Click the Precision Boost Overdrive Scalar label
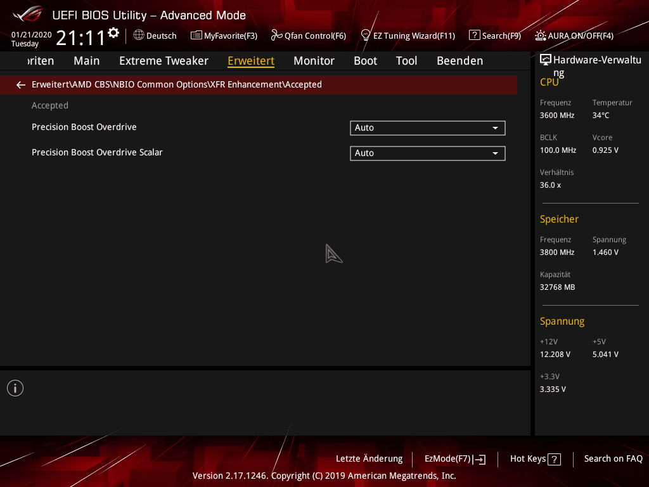649x487 pixels. 97,152
